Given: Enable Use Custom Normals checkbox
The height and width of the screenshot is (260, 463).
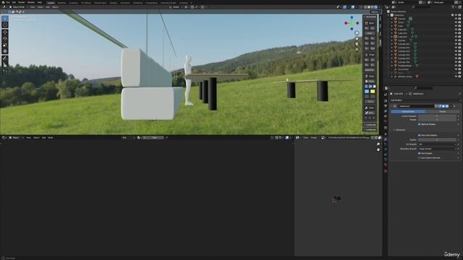Looking at the screenshot, I should pyautogui.click(x=419, y=158).
